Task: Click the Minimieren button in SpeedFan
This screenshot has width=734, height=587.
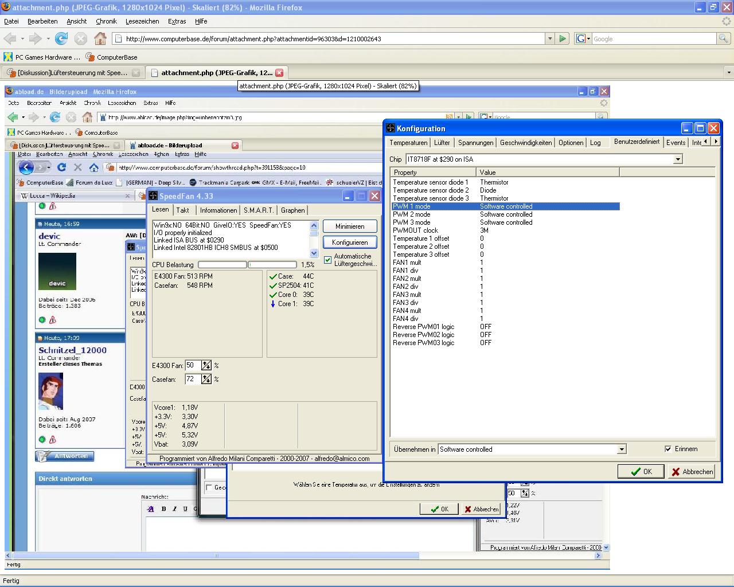Action: [350, 226]
